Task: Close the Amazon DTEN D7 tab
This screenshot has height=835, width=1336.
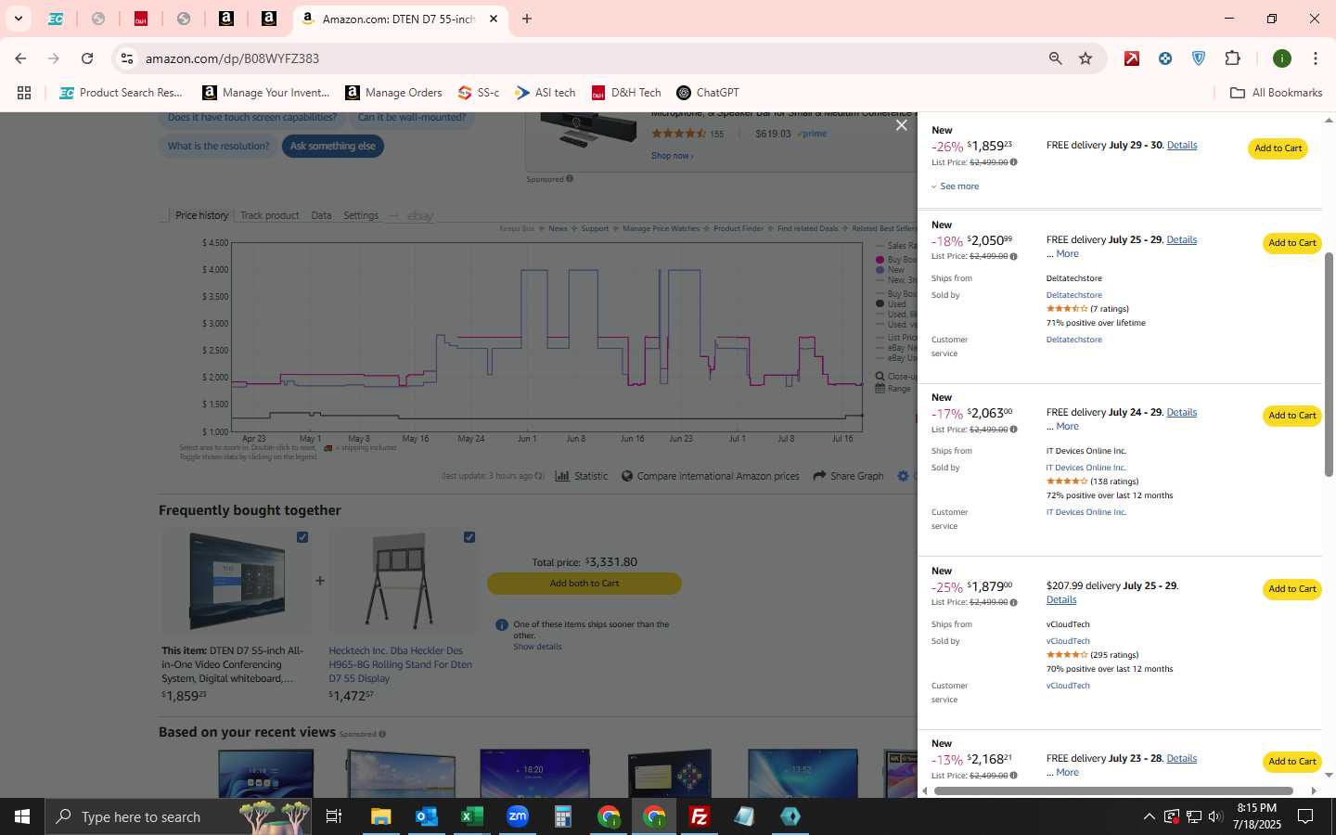Action: pos(494,19)
